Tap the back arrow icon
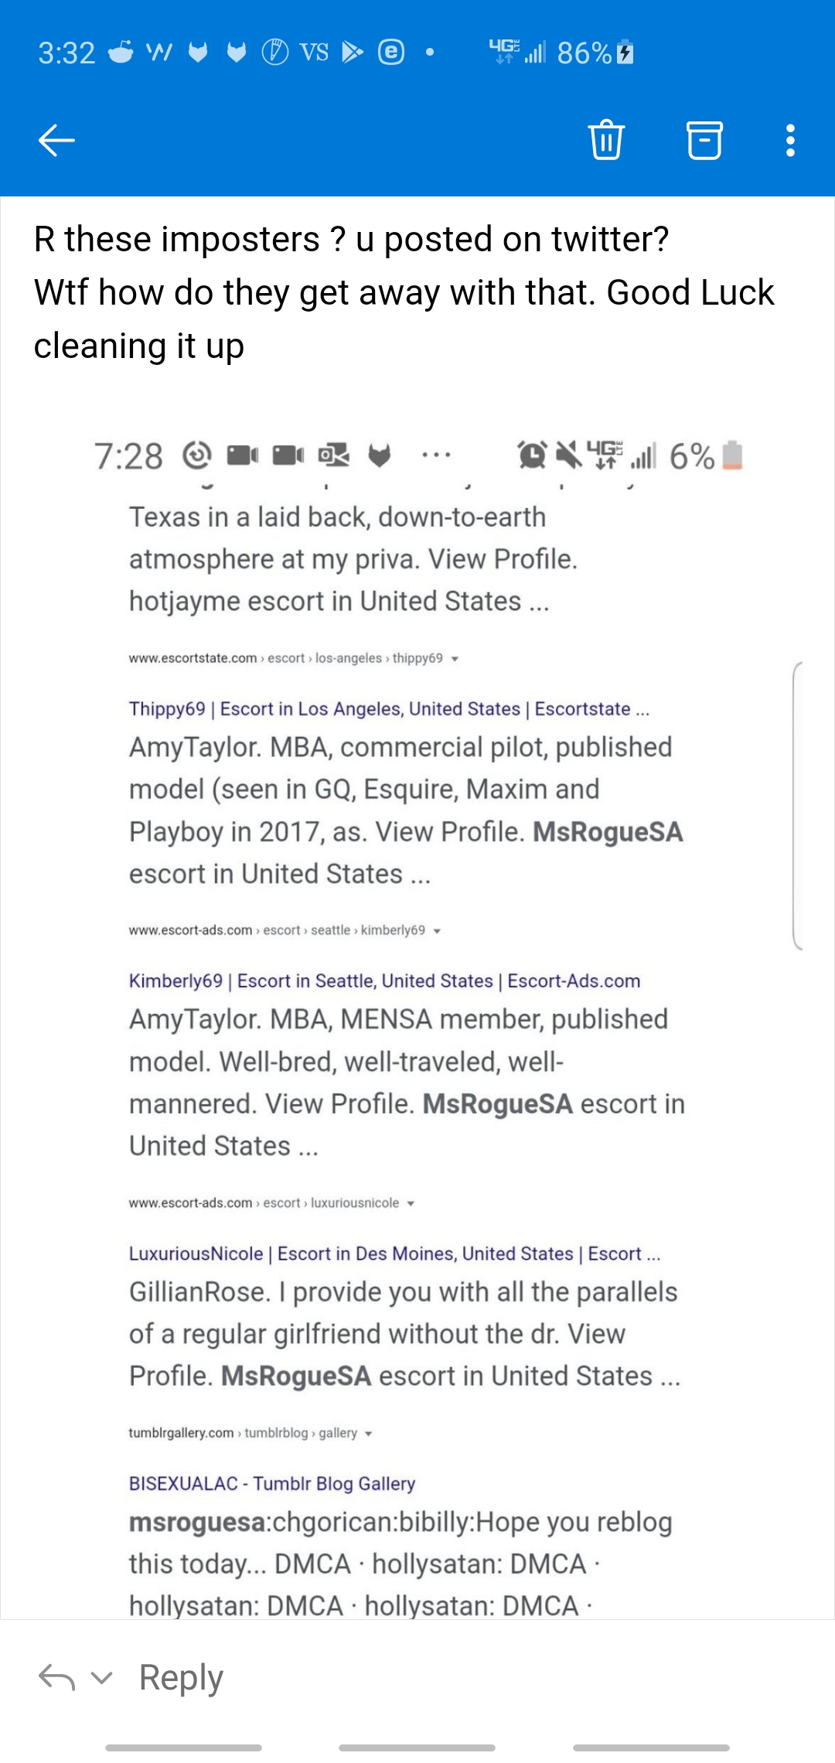Viewport: 835px width, 1763px height. pos(56,140)
